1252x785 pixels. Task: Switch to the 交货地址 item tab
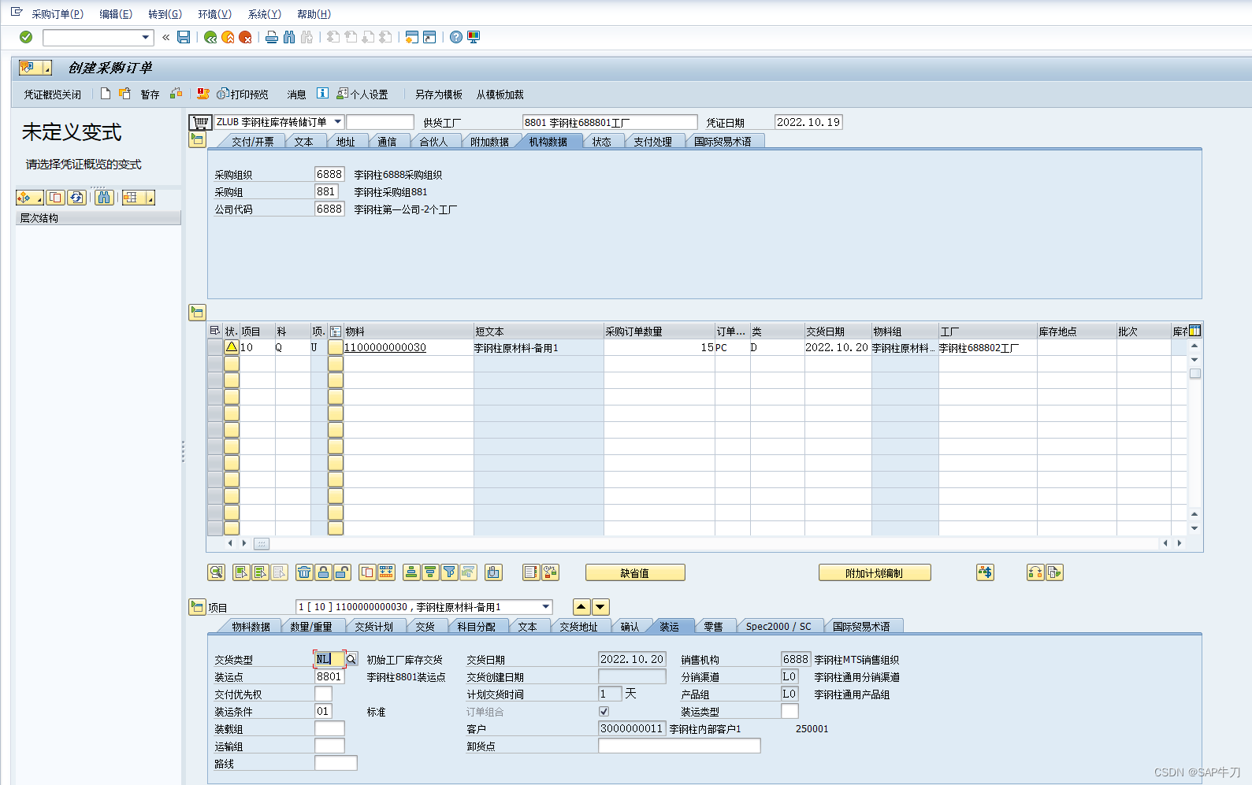coord(578,627)
